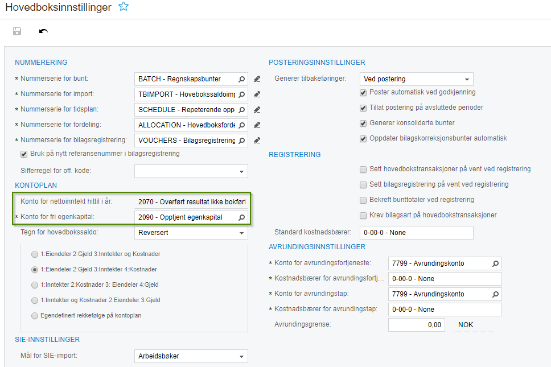551x367 pixels.
Task: Select radio 1:Eiendeler 2:Gjeld 3:Inntekter og Kostnader
Action: click(x=34, y=254)
